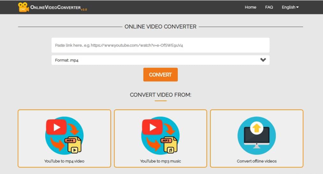Image resolution: width=323 pixels, height=174 pixels.
Task: Click the OnlineVideoConverter camera logo icon
Action: pyautogui.click(x=23, y=7)
